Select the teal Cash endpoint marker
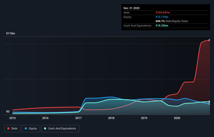This screenshot has width=214, height=137. [209, 102]
